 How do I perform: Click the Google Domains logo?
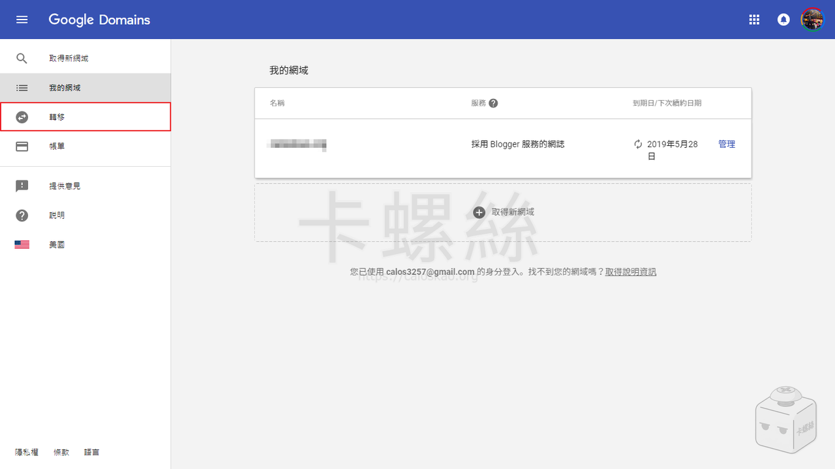pyautogui.click(x=99, y=20)
